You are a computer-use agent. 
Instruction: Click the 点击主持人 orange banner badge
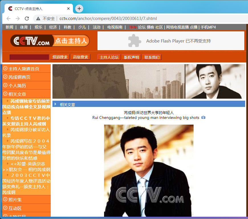tap(71, 41)
